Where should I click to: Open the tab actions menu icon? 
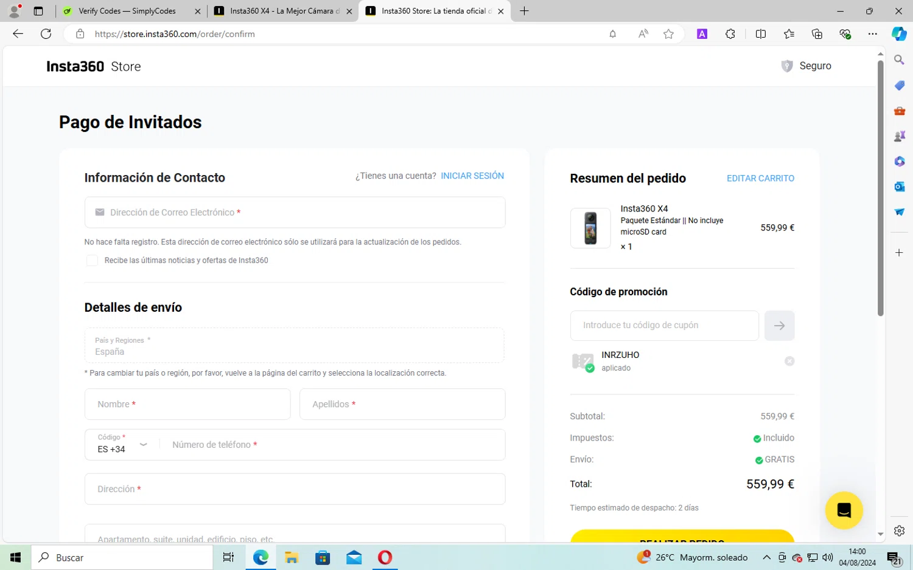click(x=38, y=11)
